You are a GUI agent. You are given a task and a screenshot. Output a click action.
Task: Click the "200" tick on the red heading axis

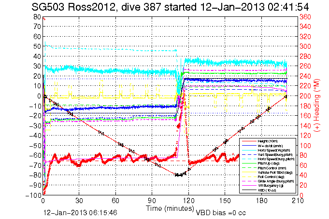[305, 96]
